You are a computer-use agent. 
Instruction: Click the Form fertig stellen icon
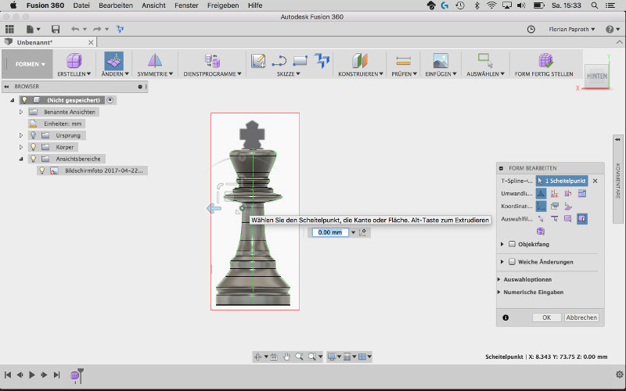(x=545, y=60)
